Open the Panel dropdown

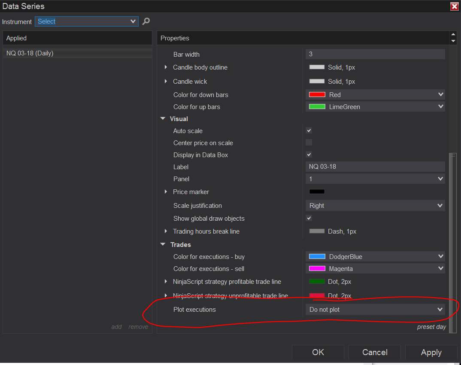click(375, 179)
